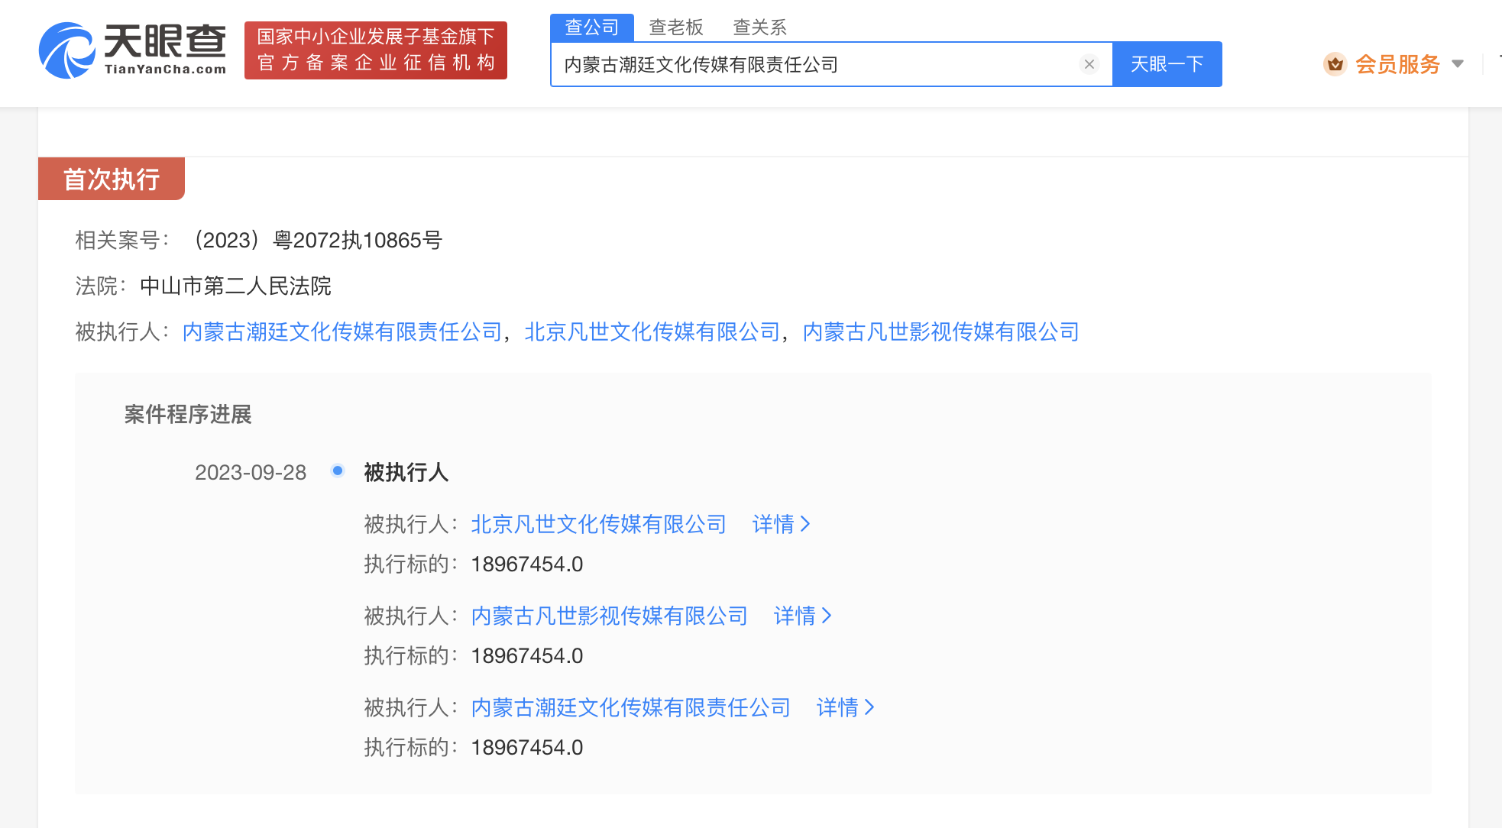Click the red 官方备案企业征信机构 banner

[x=376, y=50]
